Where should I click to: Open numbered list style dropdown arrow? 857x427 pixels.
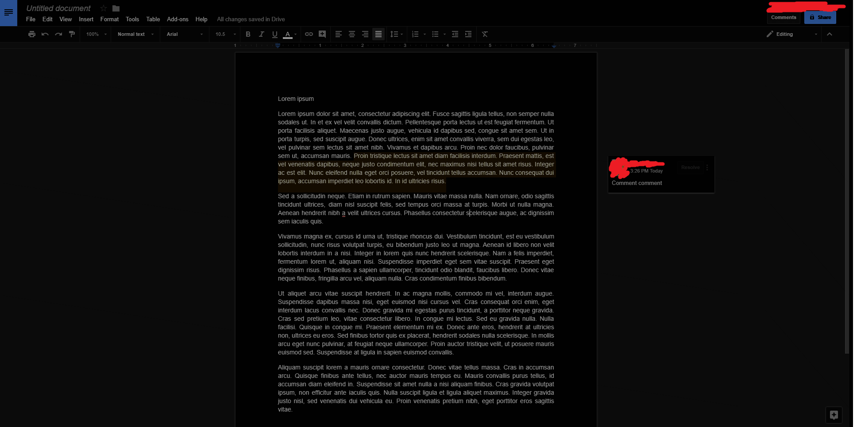(425, 34)
